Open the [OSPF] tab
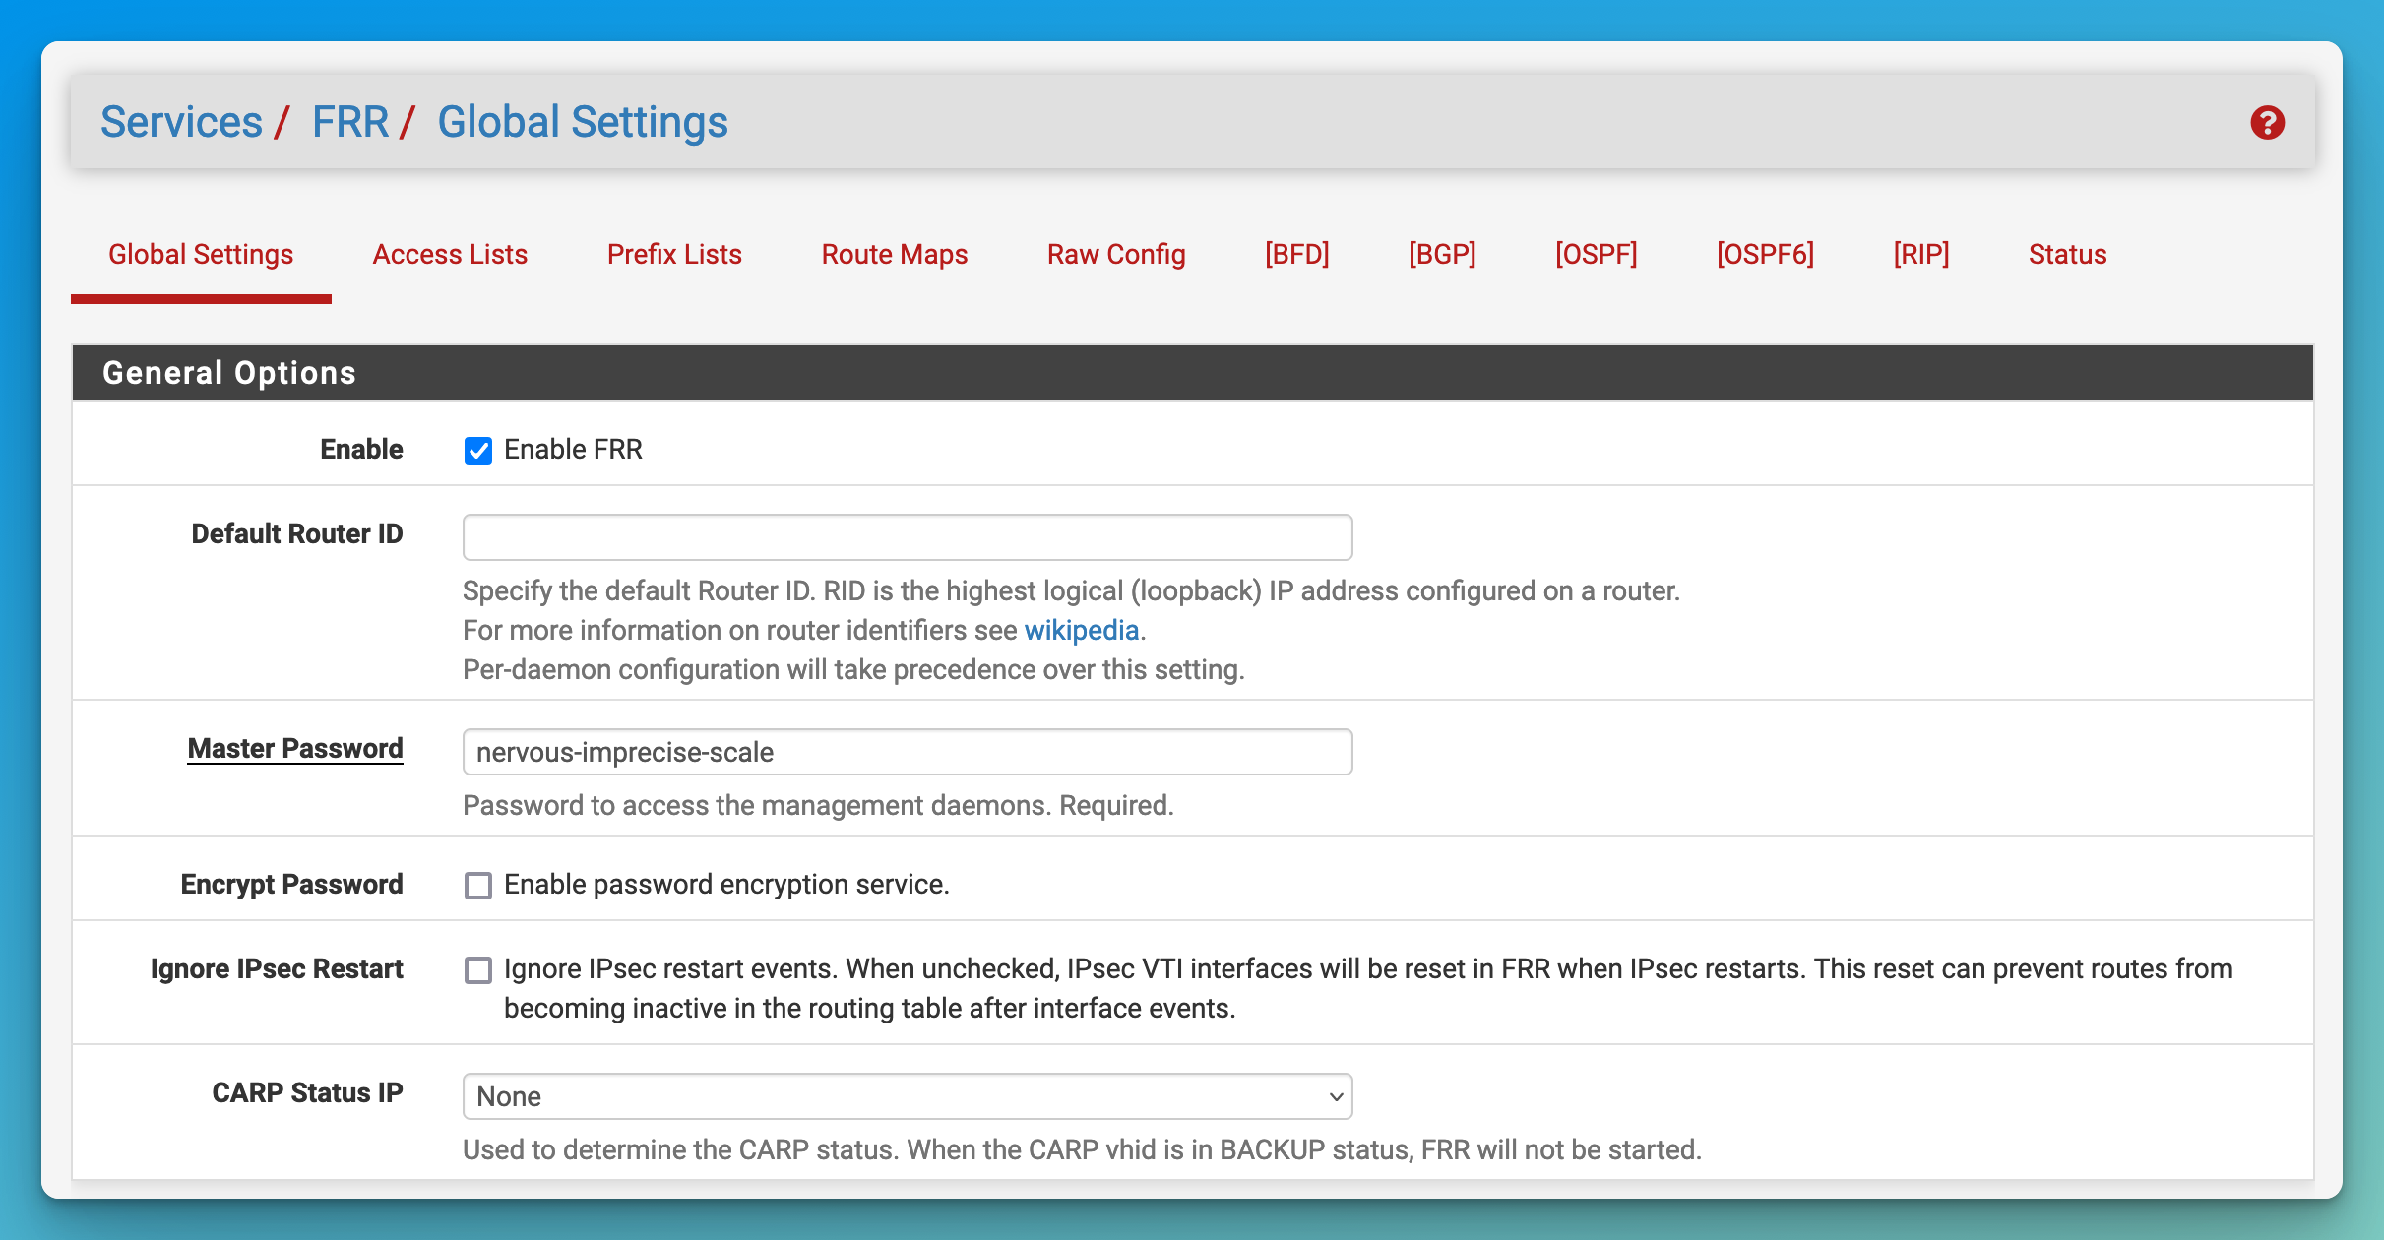Screen dimensions: 2384x1240 (x=1597, y=254)
